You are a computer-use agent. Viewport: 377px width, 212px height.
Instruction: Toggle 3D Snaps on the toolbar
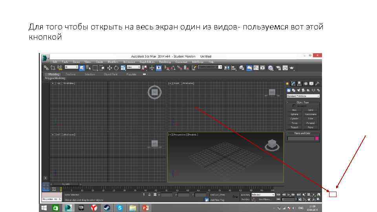click(x=166, y=68)
